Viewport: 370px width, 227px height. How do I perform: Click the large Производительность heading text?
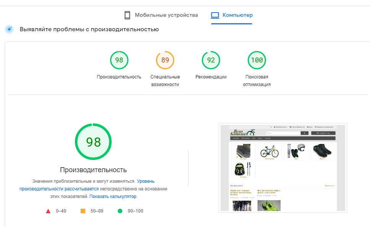[x=93, y=170]
